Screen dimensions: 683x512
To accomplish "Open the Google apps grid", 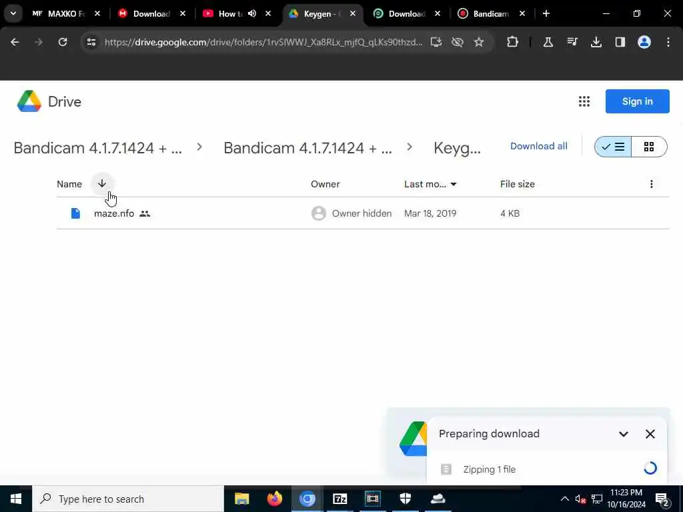I will (584, 101).
